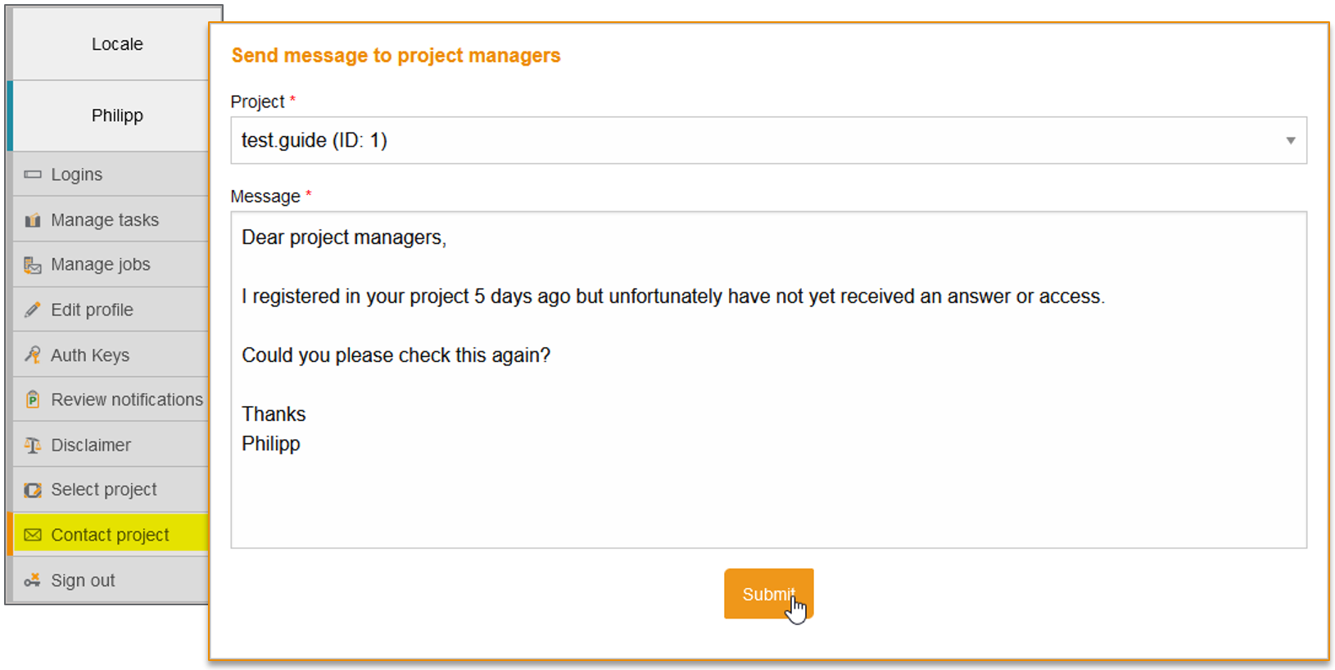Click the Disclaimer scales icon
The width and height of the screenshot is (1335, 670).
(32, 444)
